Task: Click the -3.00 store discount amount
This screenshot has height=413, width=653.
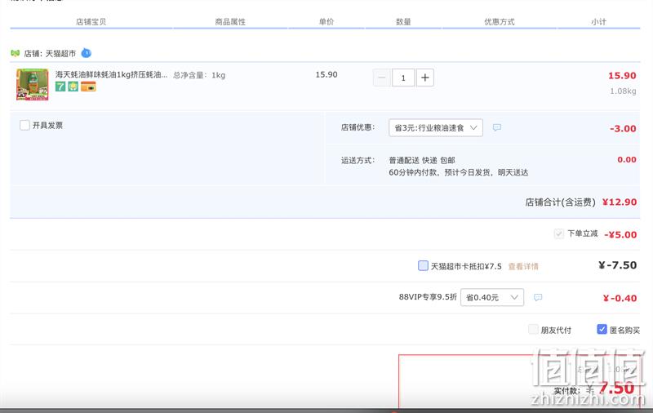Action: [x=623, y=128]
